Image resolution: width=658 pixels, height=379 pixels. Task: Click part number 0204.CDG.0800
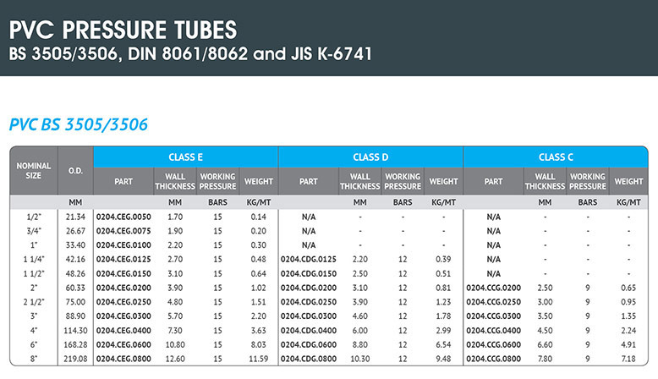click(x=309, y=359)
